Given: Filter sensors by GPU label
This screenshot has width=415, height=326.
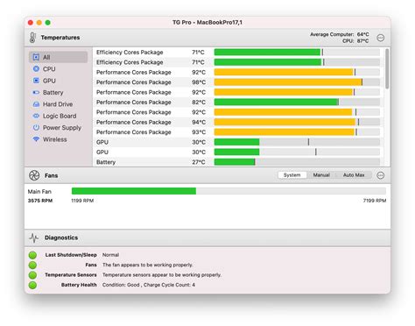Looking at the screenshot, I should tap(49, 81).
